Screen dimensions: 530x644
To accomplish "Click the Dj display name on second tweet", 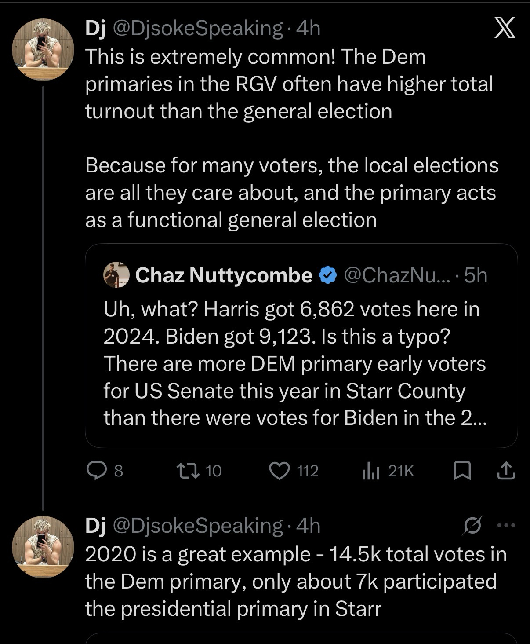I will point(95,526).
